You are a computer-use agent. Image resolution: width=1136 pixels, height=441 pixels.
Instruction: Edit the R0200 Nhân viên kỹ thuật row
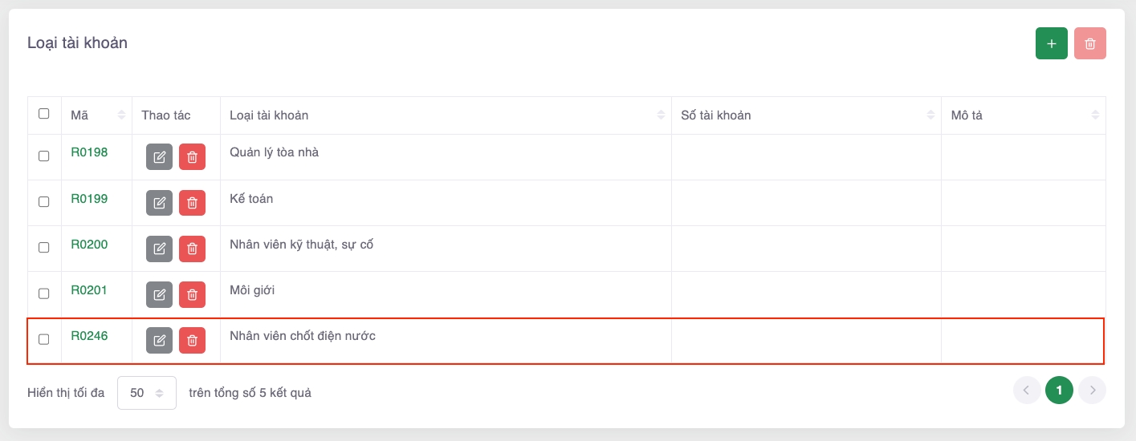click(x=159, y=249)
